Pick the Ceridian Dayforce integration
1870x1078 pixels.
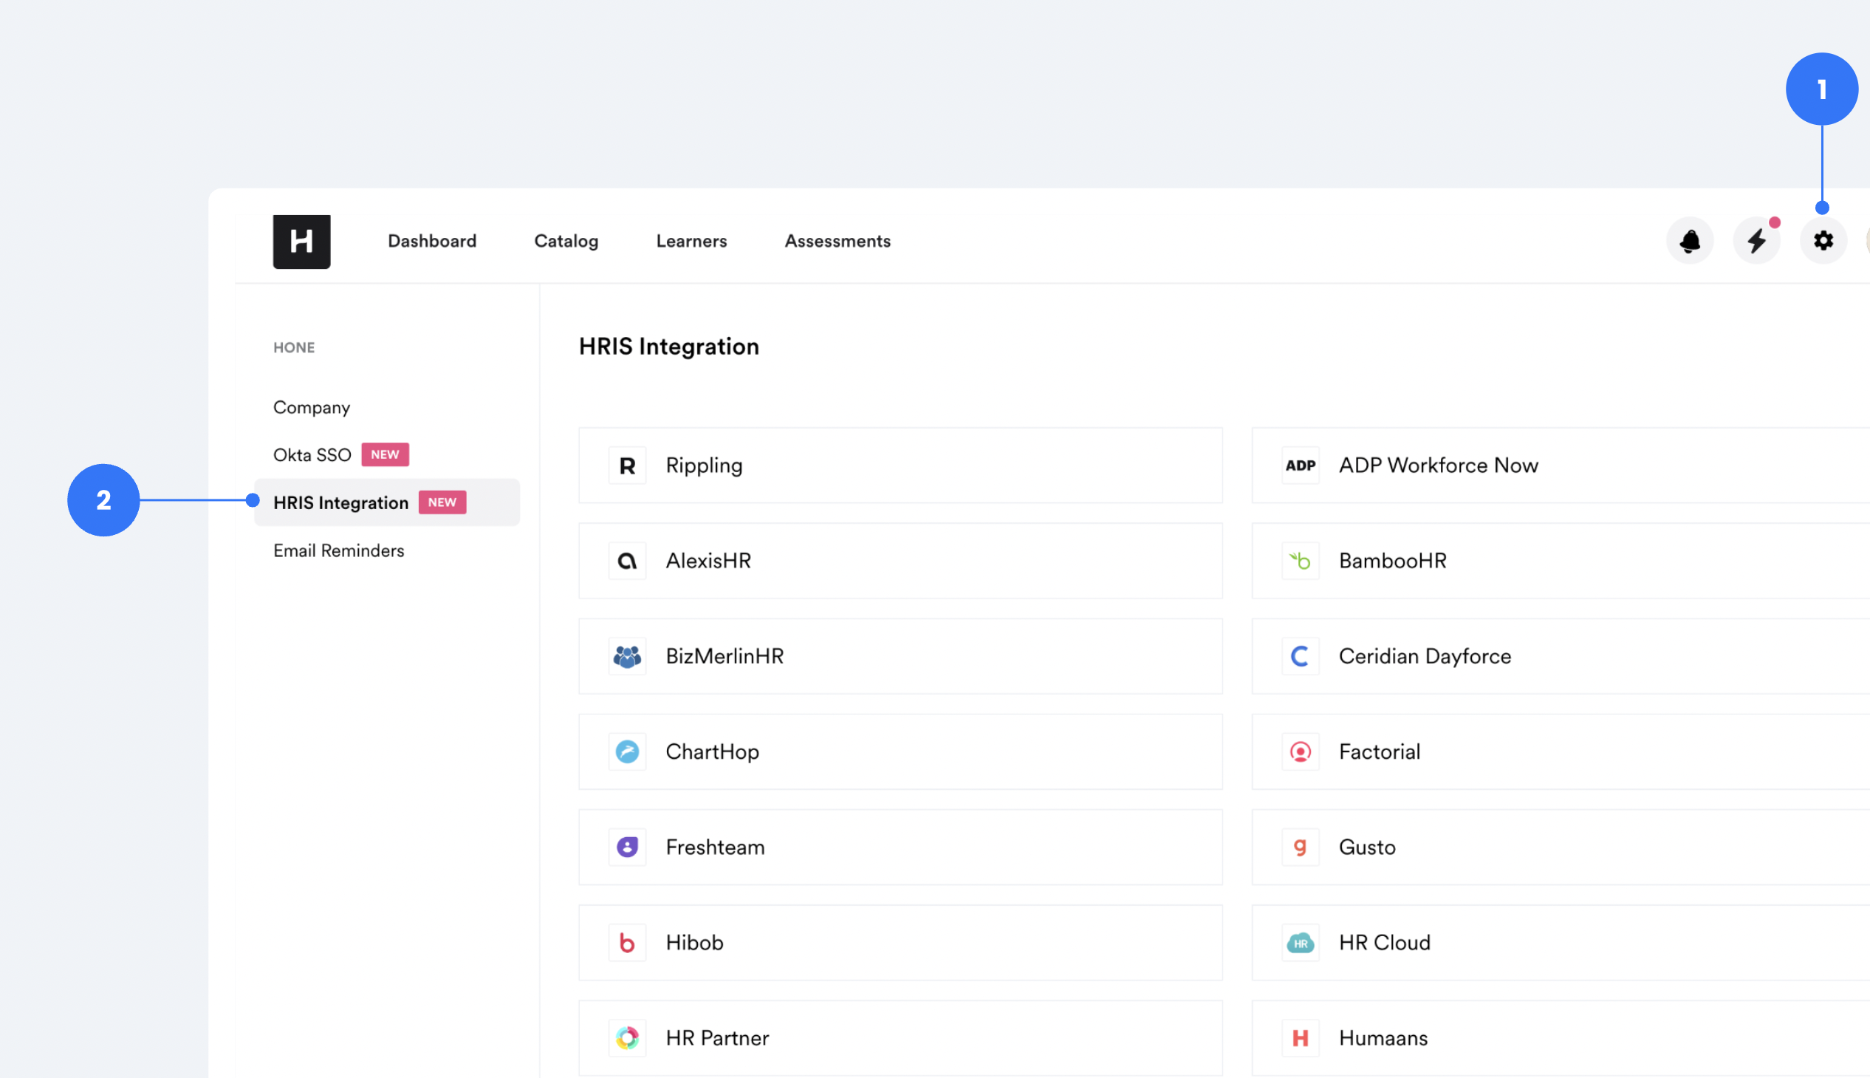click(x=1561, y=657)
